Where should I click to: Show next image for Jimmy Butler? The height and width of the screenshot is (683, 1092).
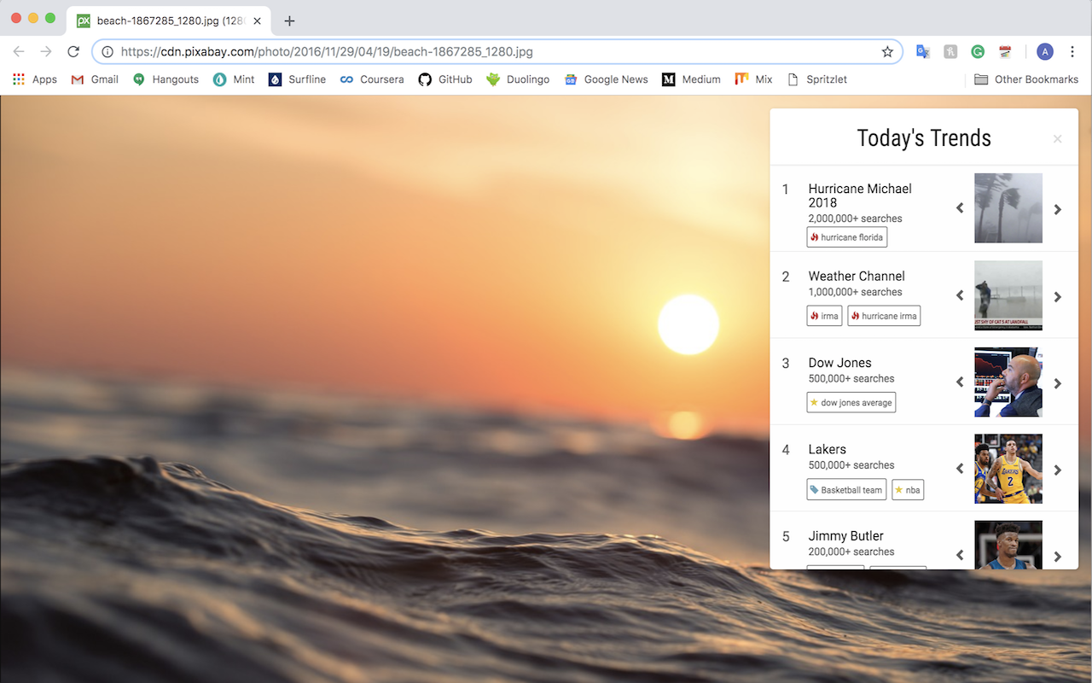1058,556
